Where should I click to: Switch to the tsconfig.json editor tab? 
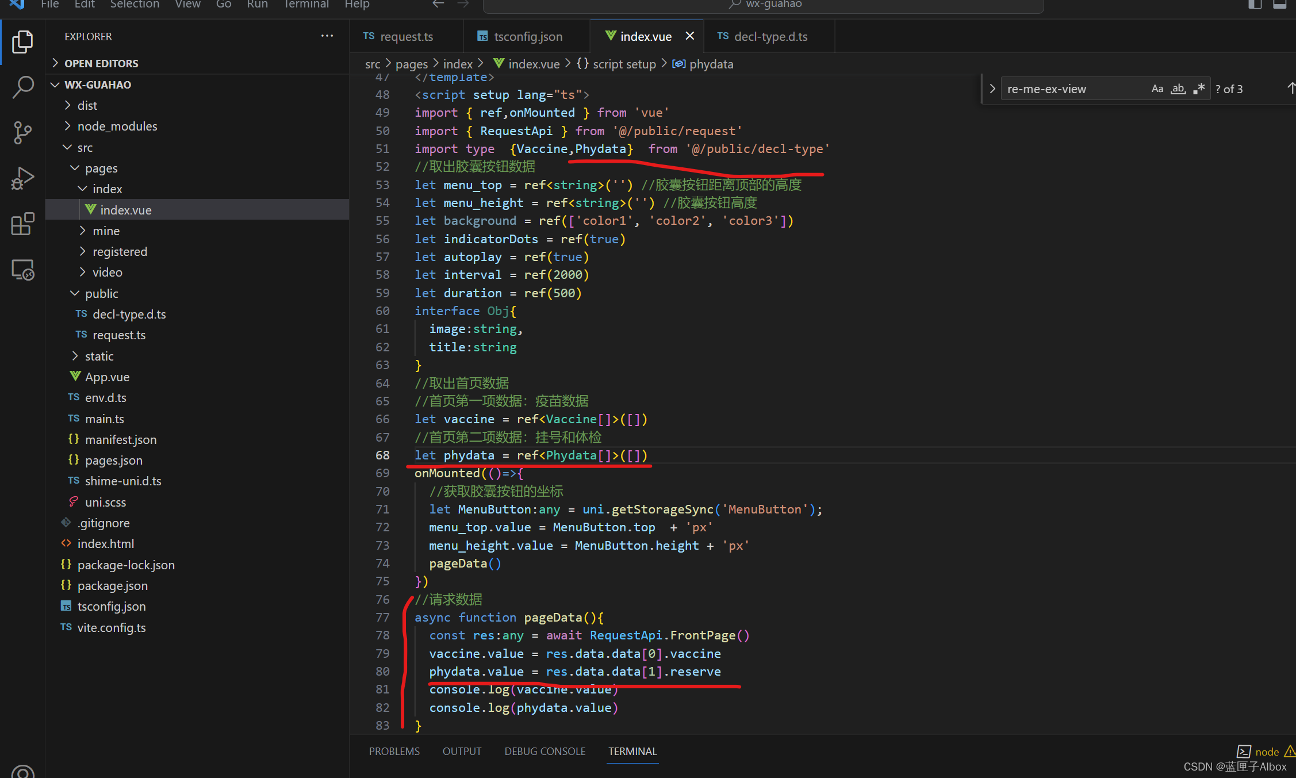[526, 36]
